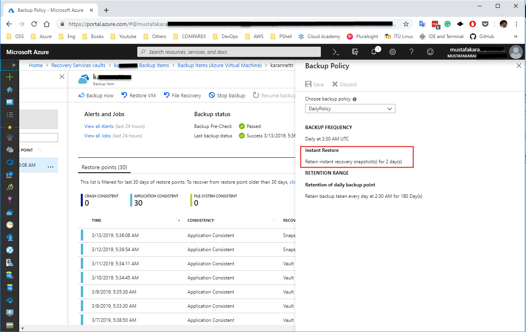
Task: Click the Favorites star in sidebar
Action: (10, 127)
